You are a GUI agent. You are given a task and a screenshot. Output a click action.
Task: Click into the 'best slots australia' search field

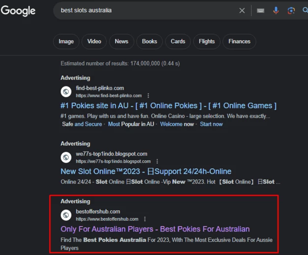(145, 10)
